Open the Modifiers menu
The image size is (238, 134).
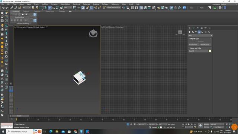pos(45,4)
